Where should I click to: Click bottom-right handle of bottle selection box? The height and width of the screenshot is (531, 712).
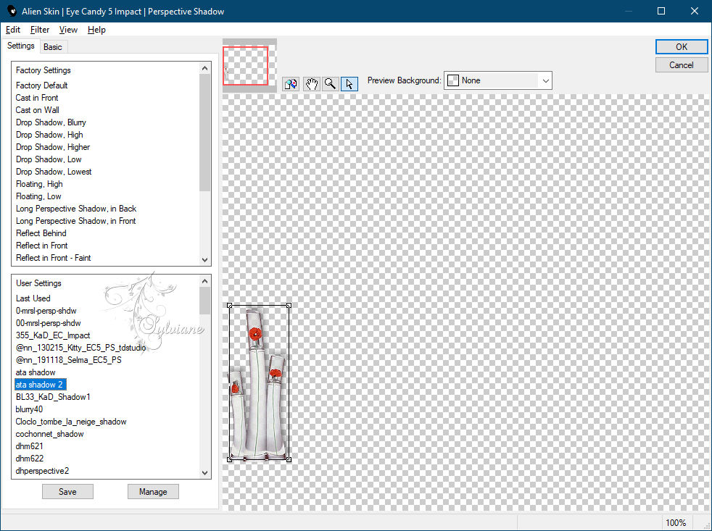[x=289, y=460]
